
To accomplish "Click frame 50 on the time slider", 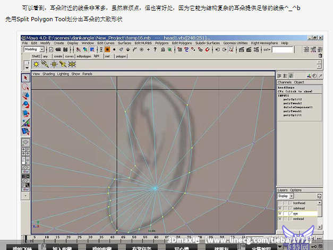I will [x=134, y=238].
